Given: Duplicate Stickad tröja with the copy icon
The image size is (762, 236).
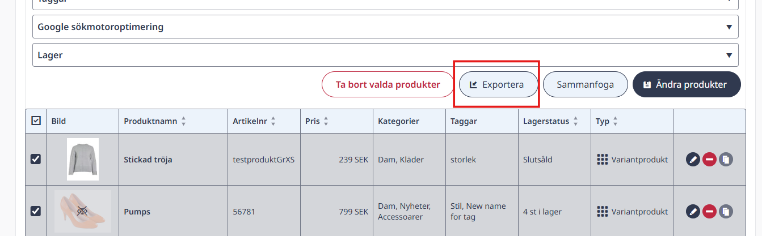Looking at the screenshot, I should click(x=726, y=160).
